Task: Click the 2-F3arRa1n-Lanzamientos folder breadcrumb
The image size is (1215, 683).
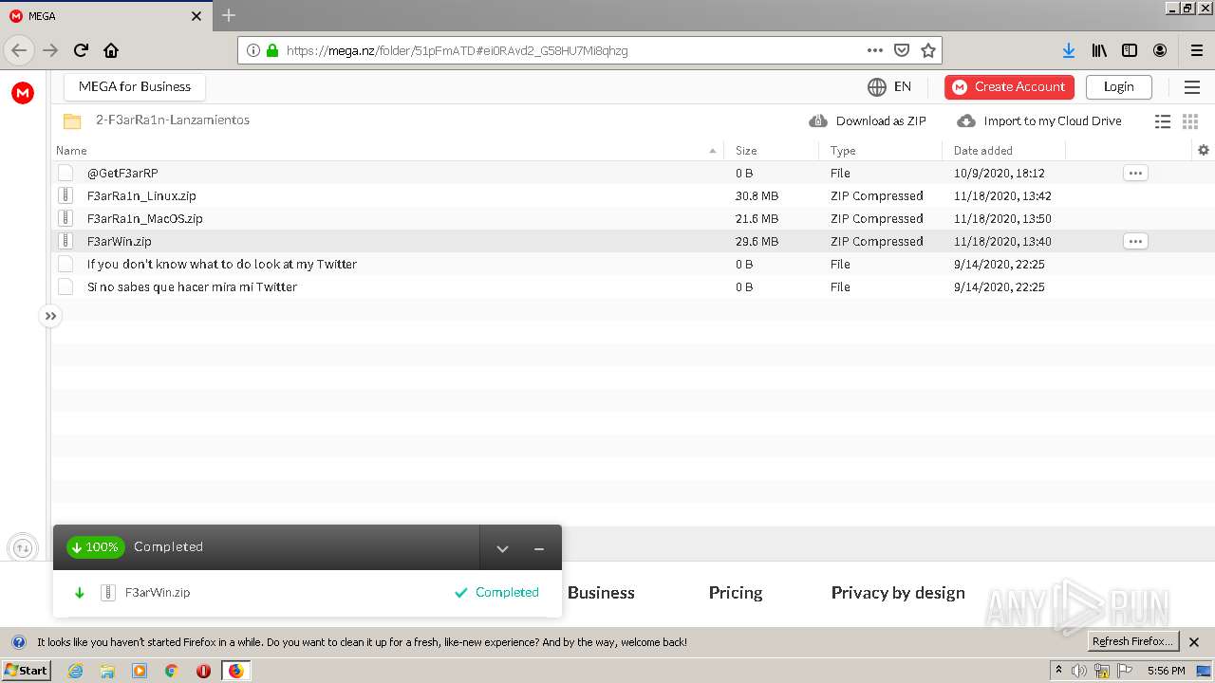Action: tap(173, 120)
